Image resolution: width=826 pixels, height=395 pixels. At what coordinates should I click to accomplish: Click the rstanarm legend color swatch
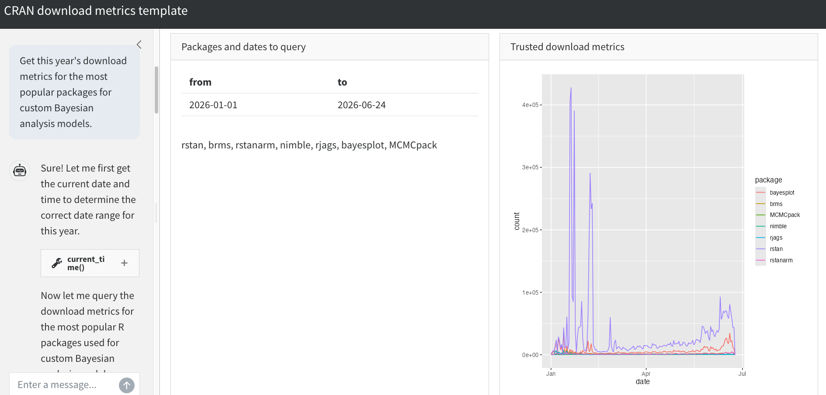pos(760,260)
